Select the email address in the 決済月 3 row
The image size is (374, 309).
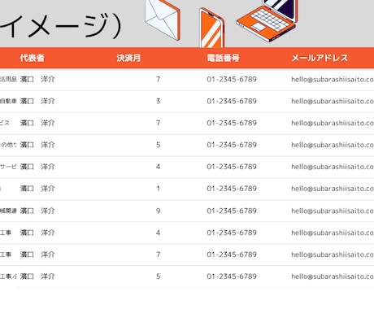[x=333, y=101]
